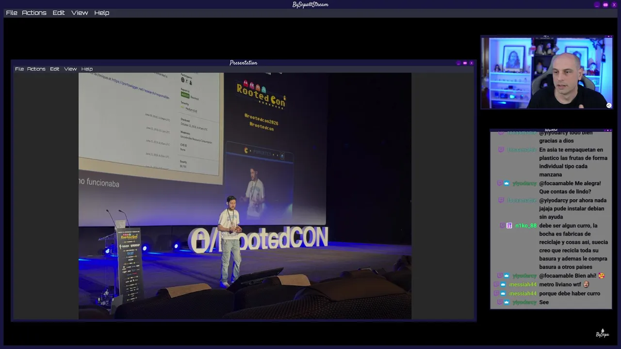Image resolution: width=621 pixels, height=349 pixels.
Task: Open the View menu in the ByScpa@Stream window
Action: (x=80, y=13)
